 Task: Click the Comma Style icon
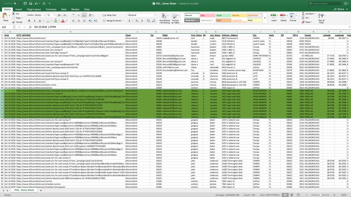pyautogui.click(x=142, y=21)
